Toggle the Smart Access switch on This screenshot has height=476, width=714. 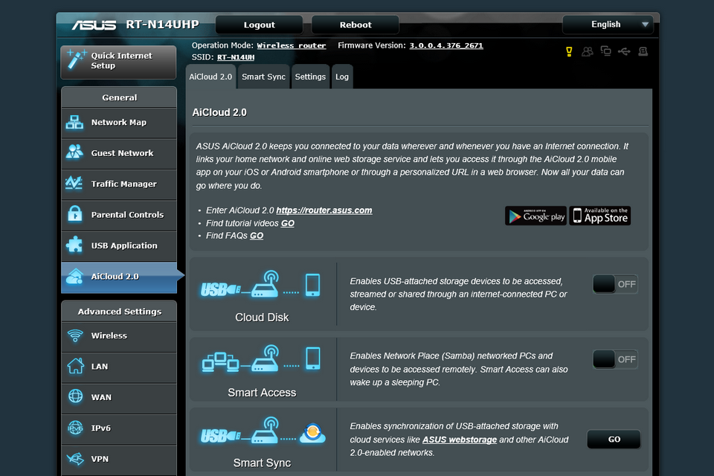point(615,359)
